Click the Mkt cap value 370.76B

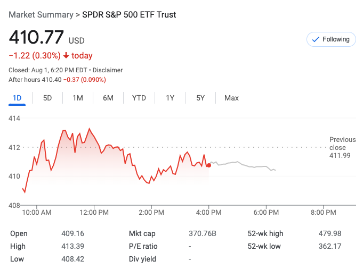coord(203,233)
